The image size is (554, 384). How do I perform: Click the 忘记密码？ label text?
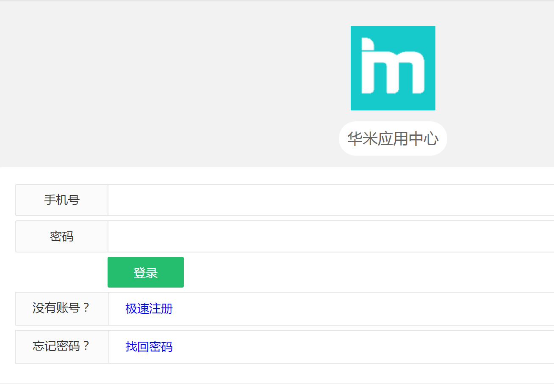point(62,346)
